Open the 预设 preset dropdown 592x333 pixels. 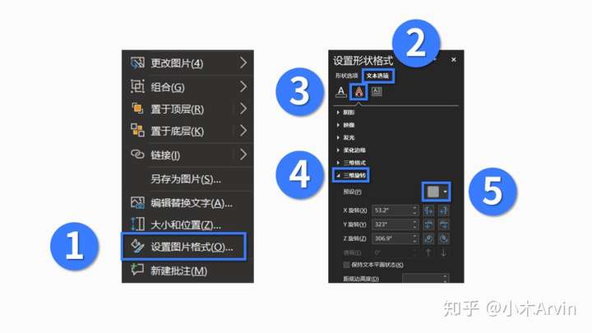tap(436, 192)
